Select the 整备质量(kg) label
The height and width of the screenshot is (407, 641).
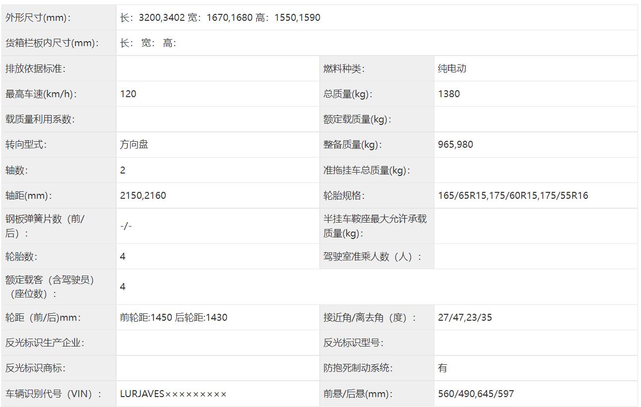click(x=353, y=145)
